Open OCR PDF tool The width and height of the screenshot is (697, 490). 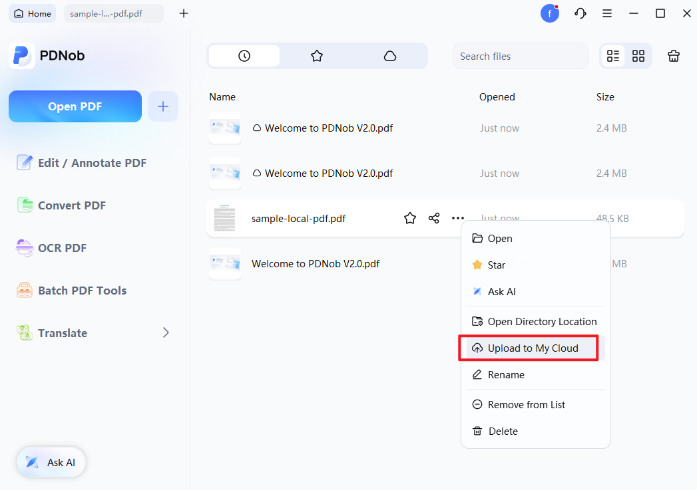51,248
